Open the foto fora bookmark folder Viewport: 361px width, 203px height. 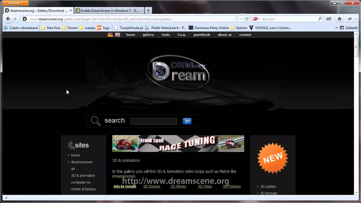click(x=51, y=28)
